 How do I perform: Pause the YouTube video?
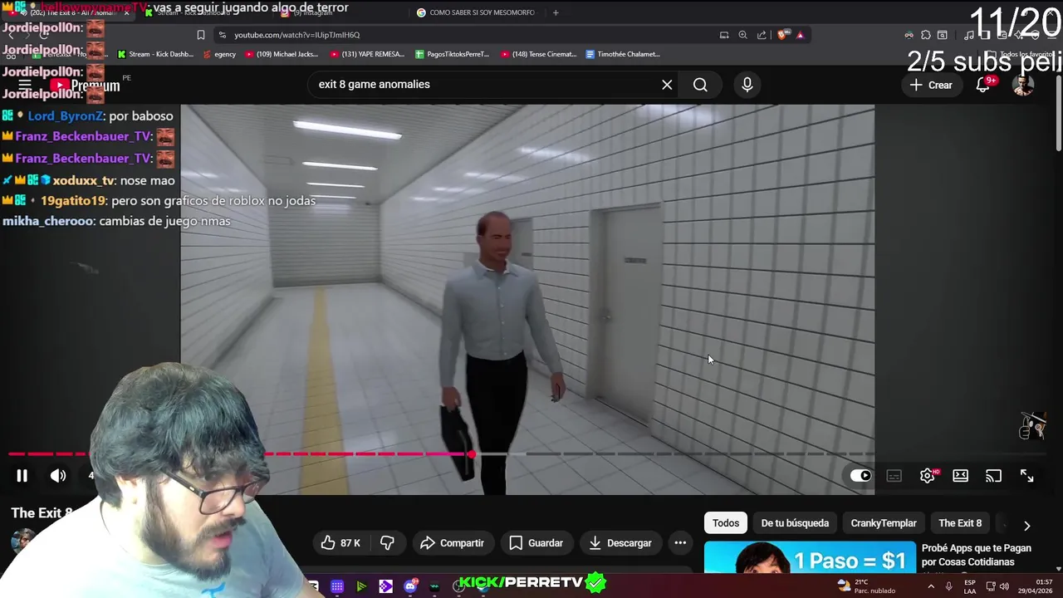tap(22, 476)
